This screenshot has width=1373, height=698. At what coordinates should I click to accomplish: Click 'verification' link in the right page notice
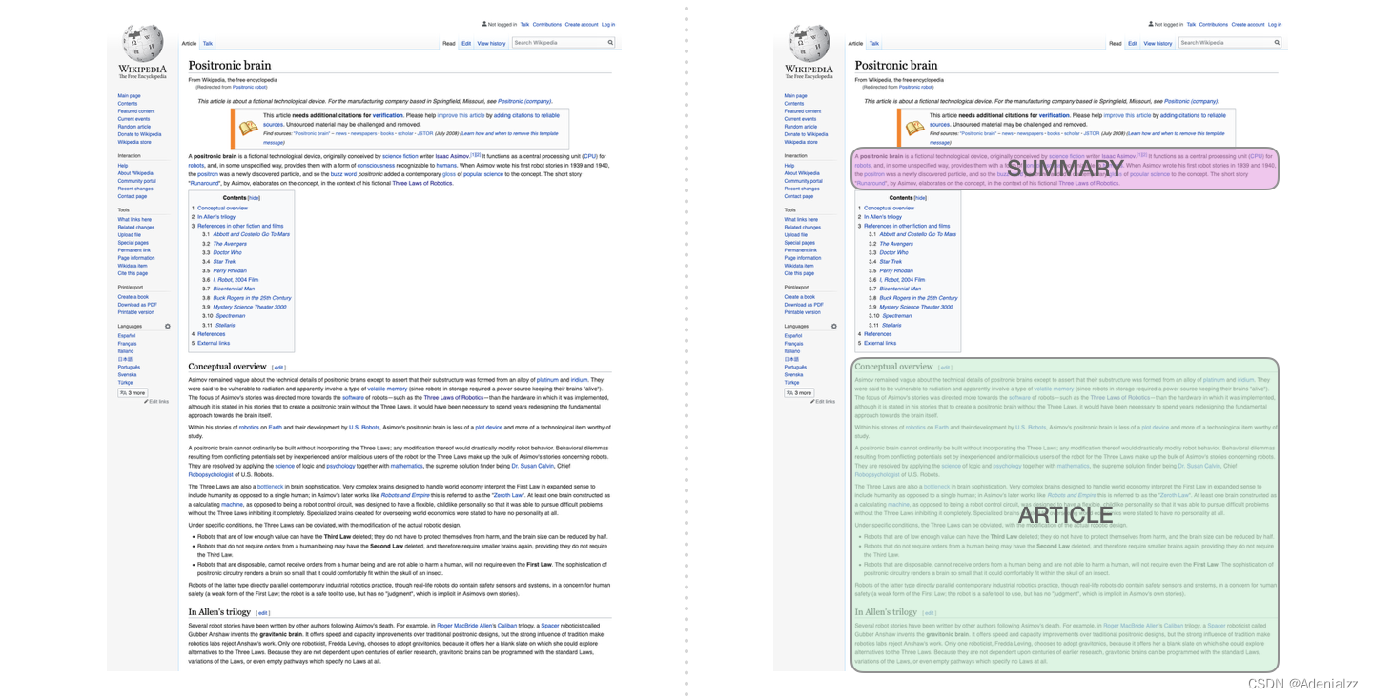(x=1055, y=115)
